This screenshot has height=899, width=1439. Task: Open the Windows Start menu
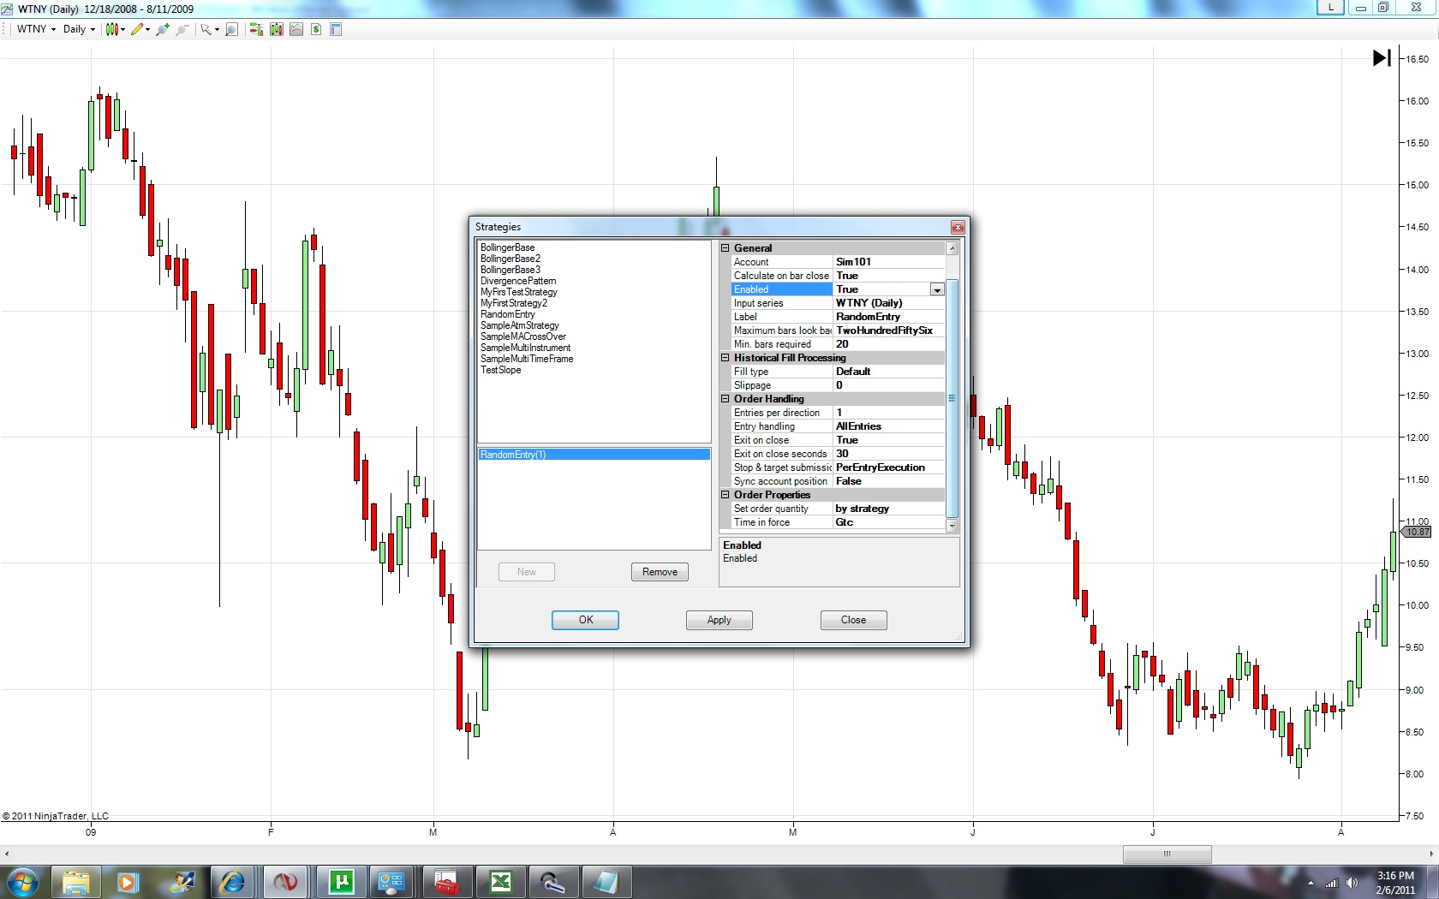pyautogui.click(x=23, y=882)
